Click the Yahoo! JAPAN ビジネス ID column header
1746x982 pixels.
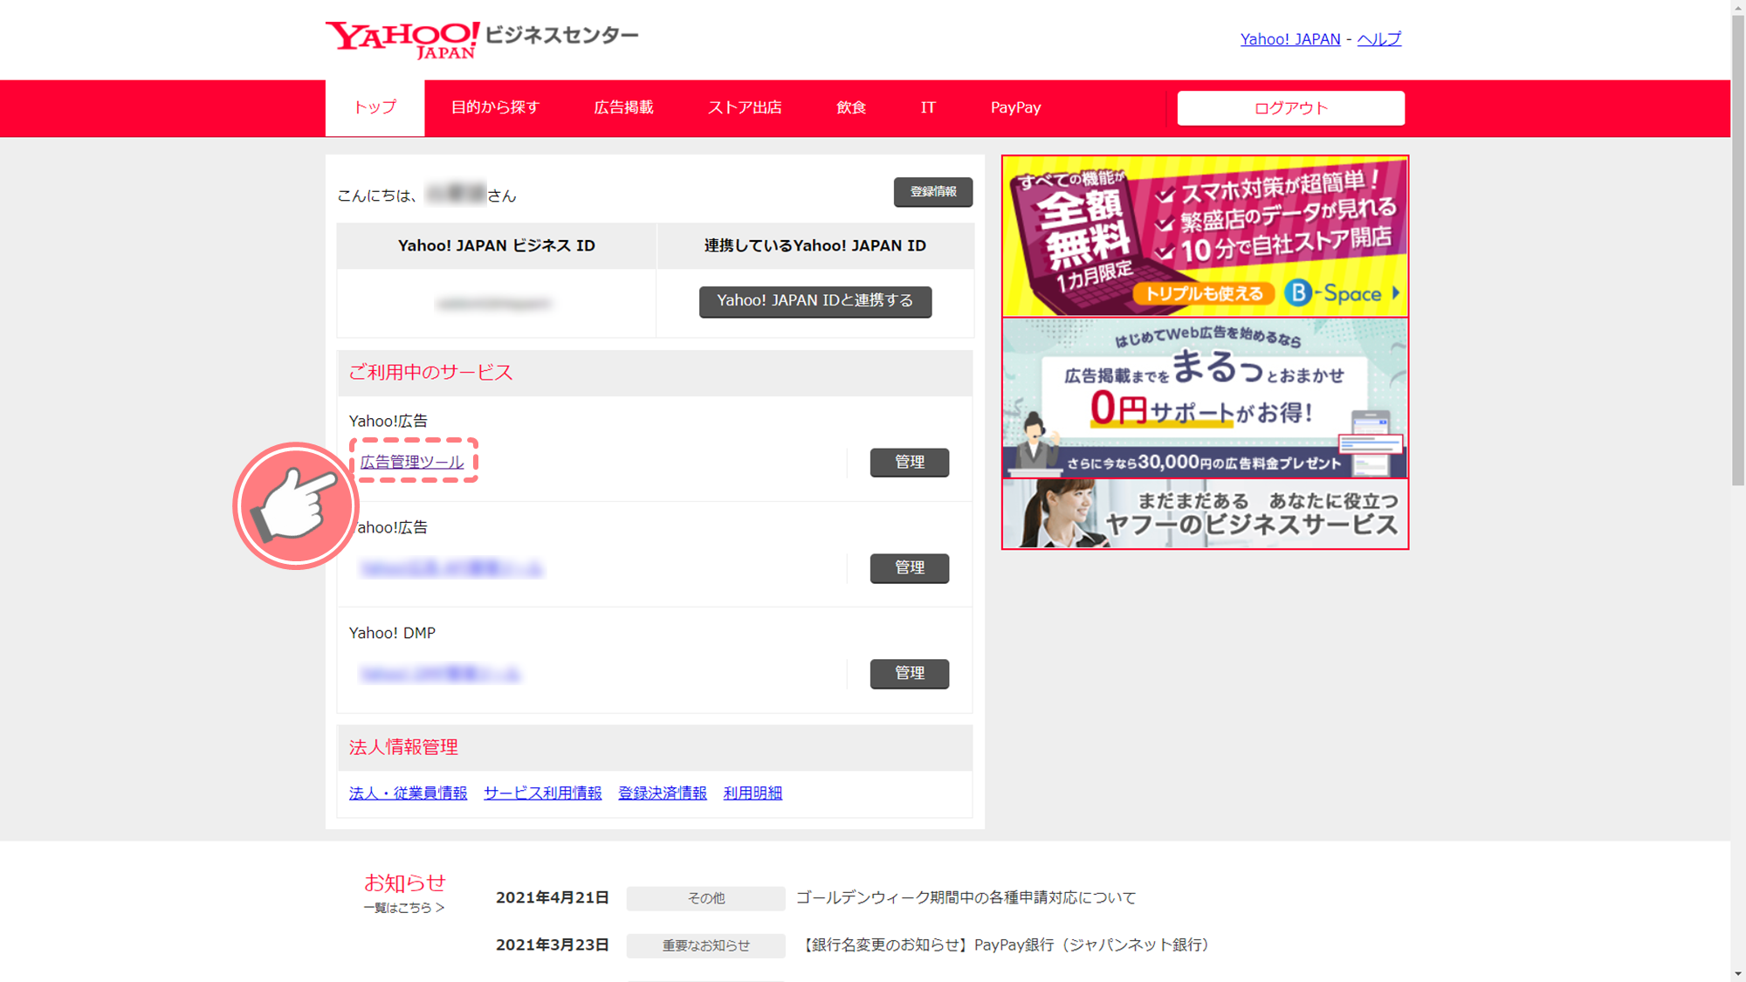pos(496,246)
